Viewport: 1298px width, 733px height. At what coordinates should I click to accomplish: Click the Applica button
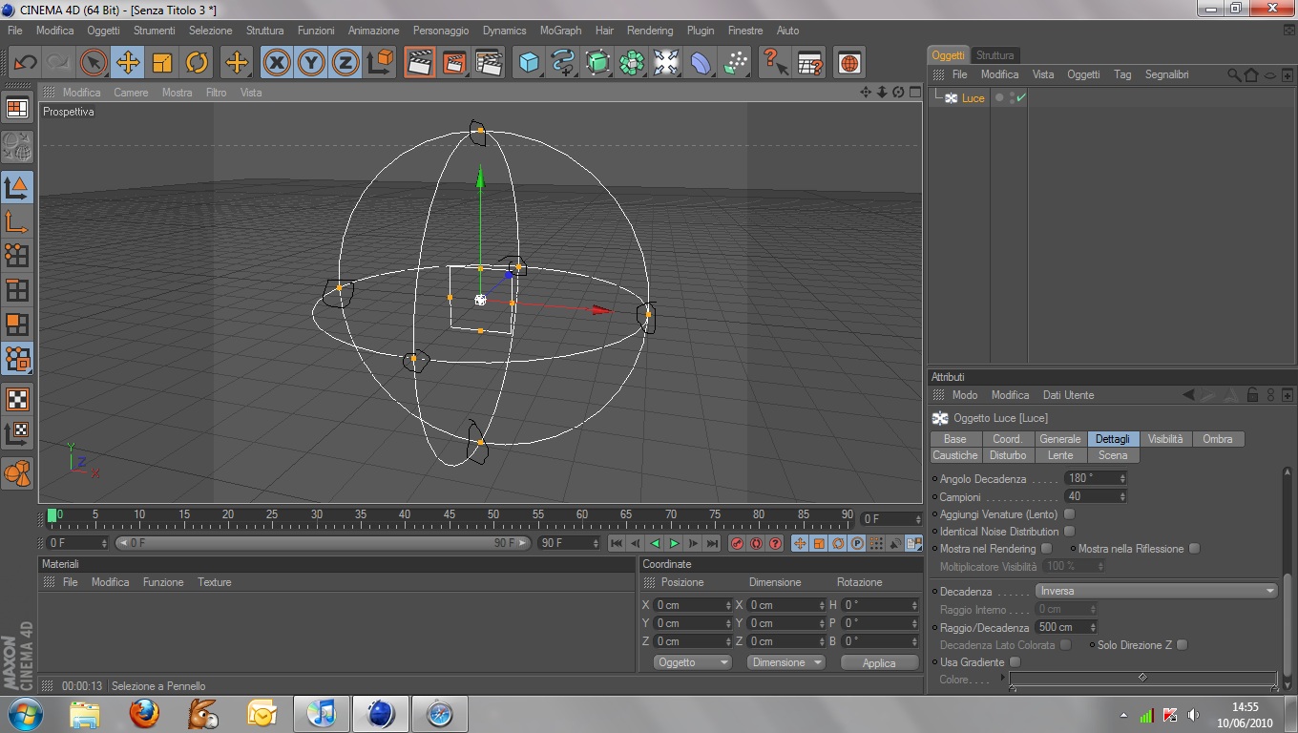point(878,662)
